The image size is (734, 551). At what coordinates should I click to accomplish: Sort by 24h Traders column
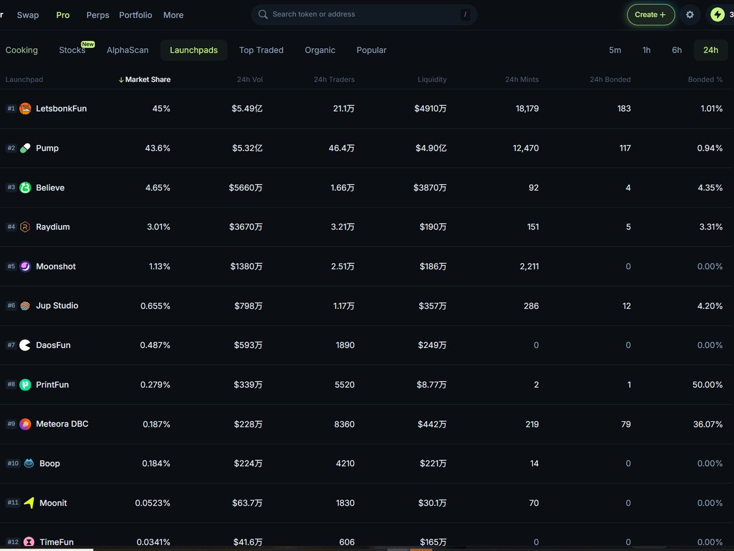tap(334, 80)
